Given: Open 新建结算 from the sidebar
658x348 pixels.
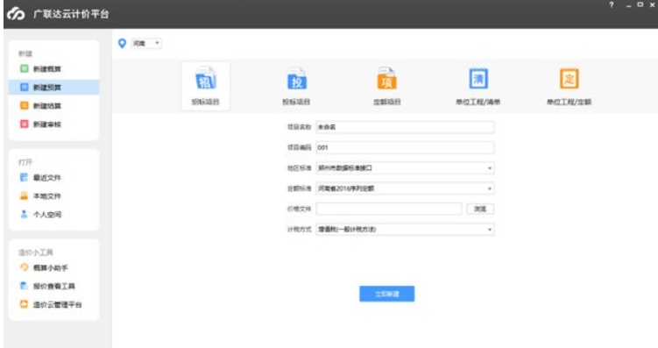Looking at the screenshot, I should pyautogui.click(x=53, y=106).
